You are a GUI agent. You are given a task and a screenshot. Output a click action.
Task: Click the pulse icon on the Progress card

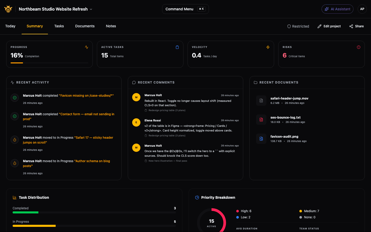[x=87, y=47]
